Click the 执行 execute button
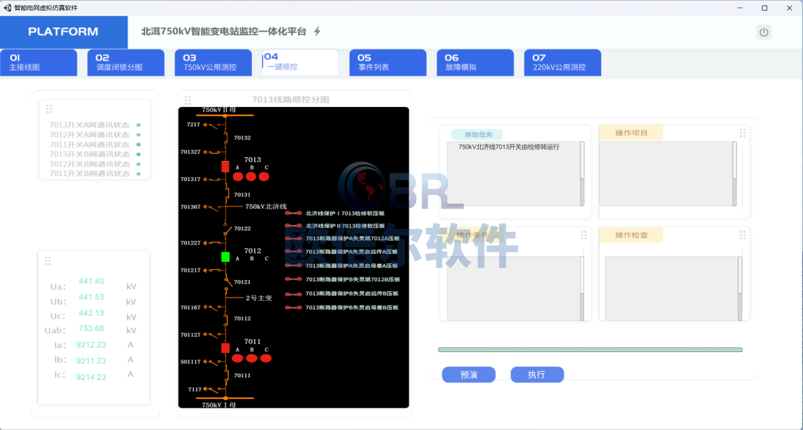Screen dimensions: 803x430 click(x=537, y=375)
